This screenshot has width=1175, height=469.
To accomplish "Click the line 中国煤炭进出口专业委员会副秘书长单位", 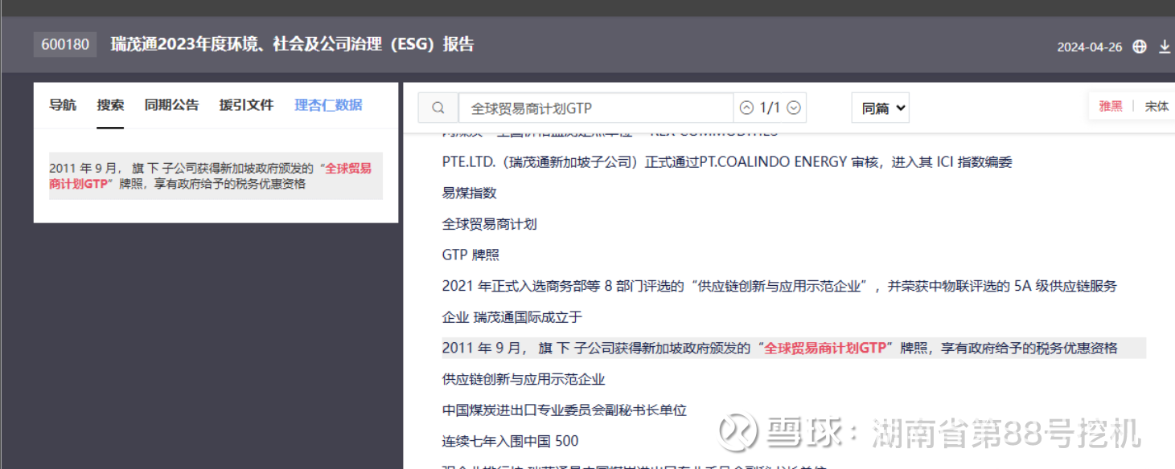I will (565, 410).
